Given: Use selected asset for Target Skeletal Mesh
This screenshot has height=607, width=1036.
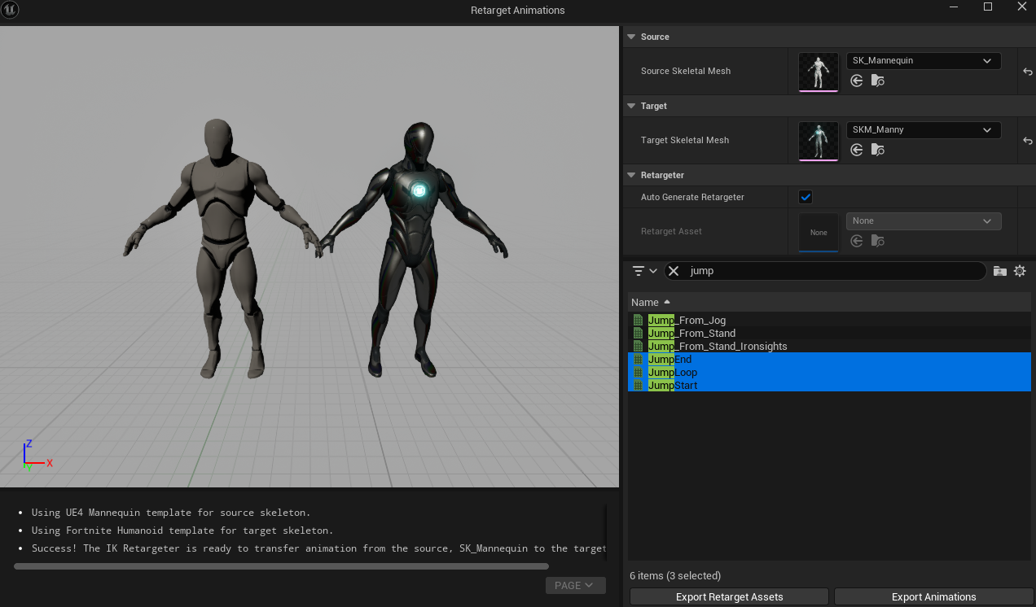Looking at the screenshot, I should 857,150.
